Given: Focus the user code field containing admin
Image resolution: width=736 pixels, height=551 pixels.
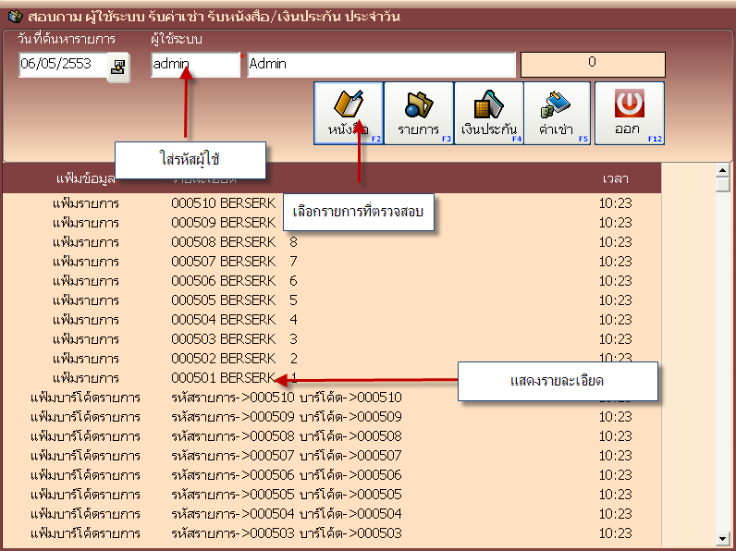Looking at the screenshot, I should (x=194, y=65).
